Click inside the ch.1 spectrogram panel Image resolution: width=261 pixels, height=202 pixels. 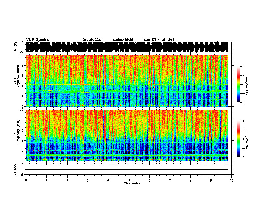click(x=127, y=81)
